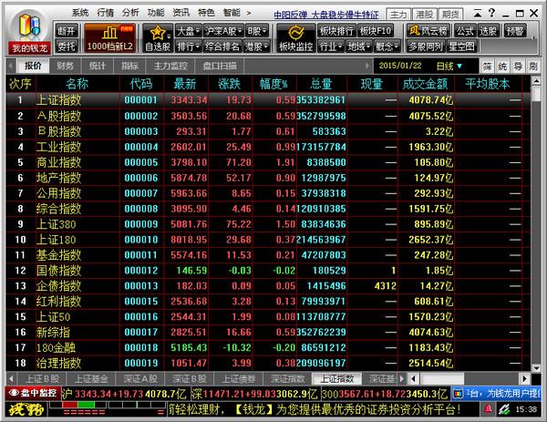Expand the 行业 dropdown
The width and height of the screenshot is (547, 422).
[x=331, y=46]
